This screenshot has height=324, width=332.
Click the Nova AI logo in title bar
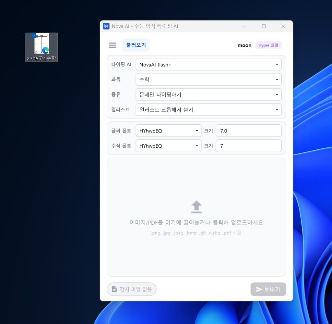pyautogui.click(x=106, y=26)
